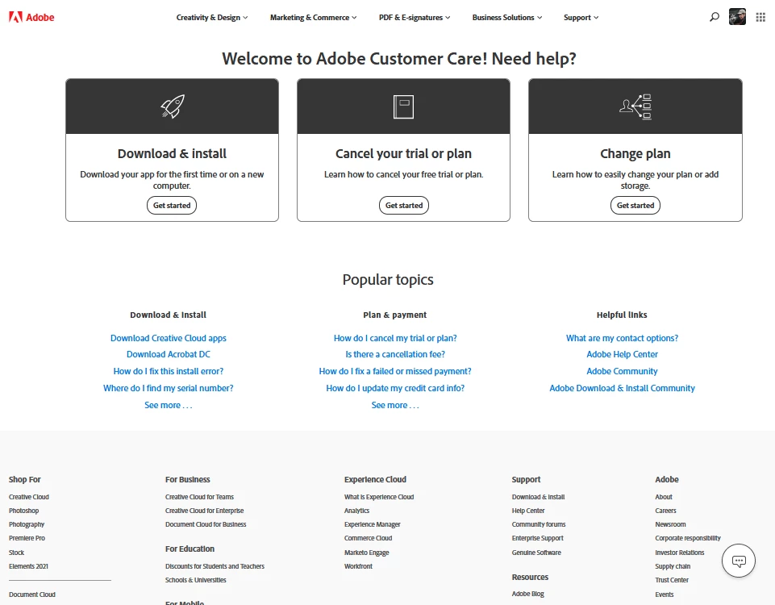Viewport: 775px width, 605px height.
Task: Open Premiere Pro footer link
Action: (x=27, y=538)
